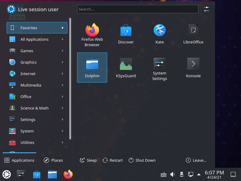Open the Utilities category
Image resolution: width=241 pixels, height=181 pixels.
pos(37,142)
